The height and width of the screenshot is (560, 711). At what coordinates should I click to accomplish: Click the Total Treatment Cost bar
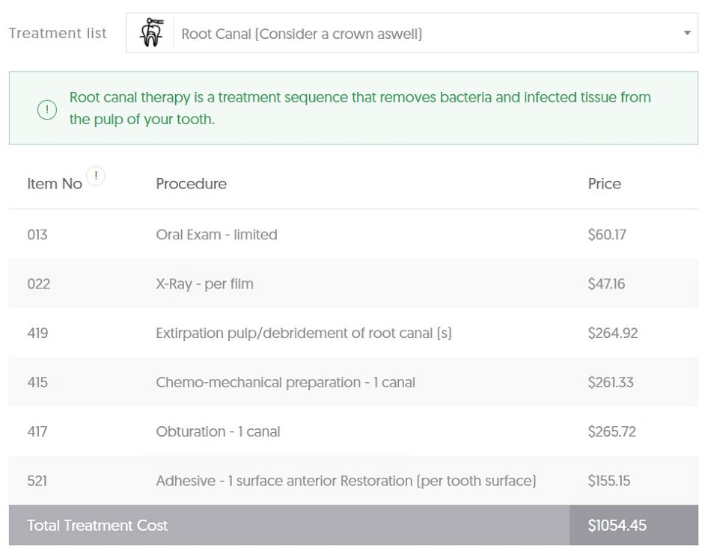(354, 525)
